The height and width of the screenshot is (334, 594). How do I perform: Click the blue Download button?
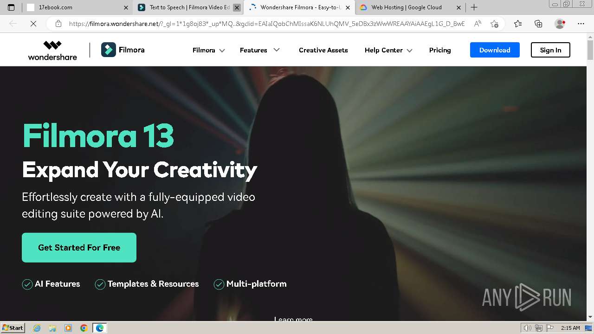pyautogui.click(x=495, y=50)
